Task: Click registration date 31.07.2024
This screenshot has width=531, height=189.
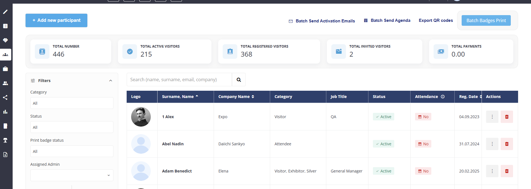Action: (x=469, y=144)
